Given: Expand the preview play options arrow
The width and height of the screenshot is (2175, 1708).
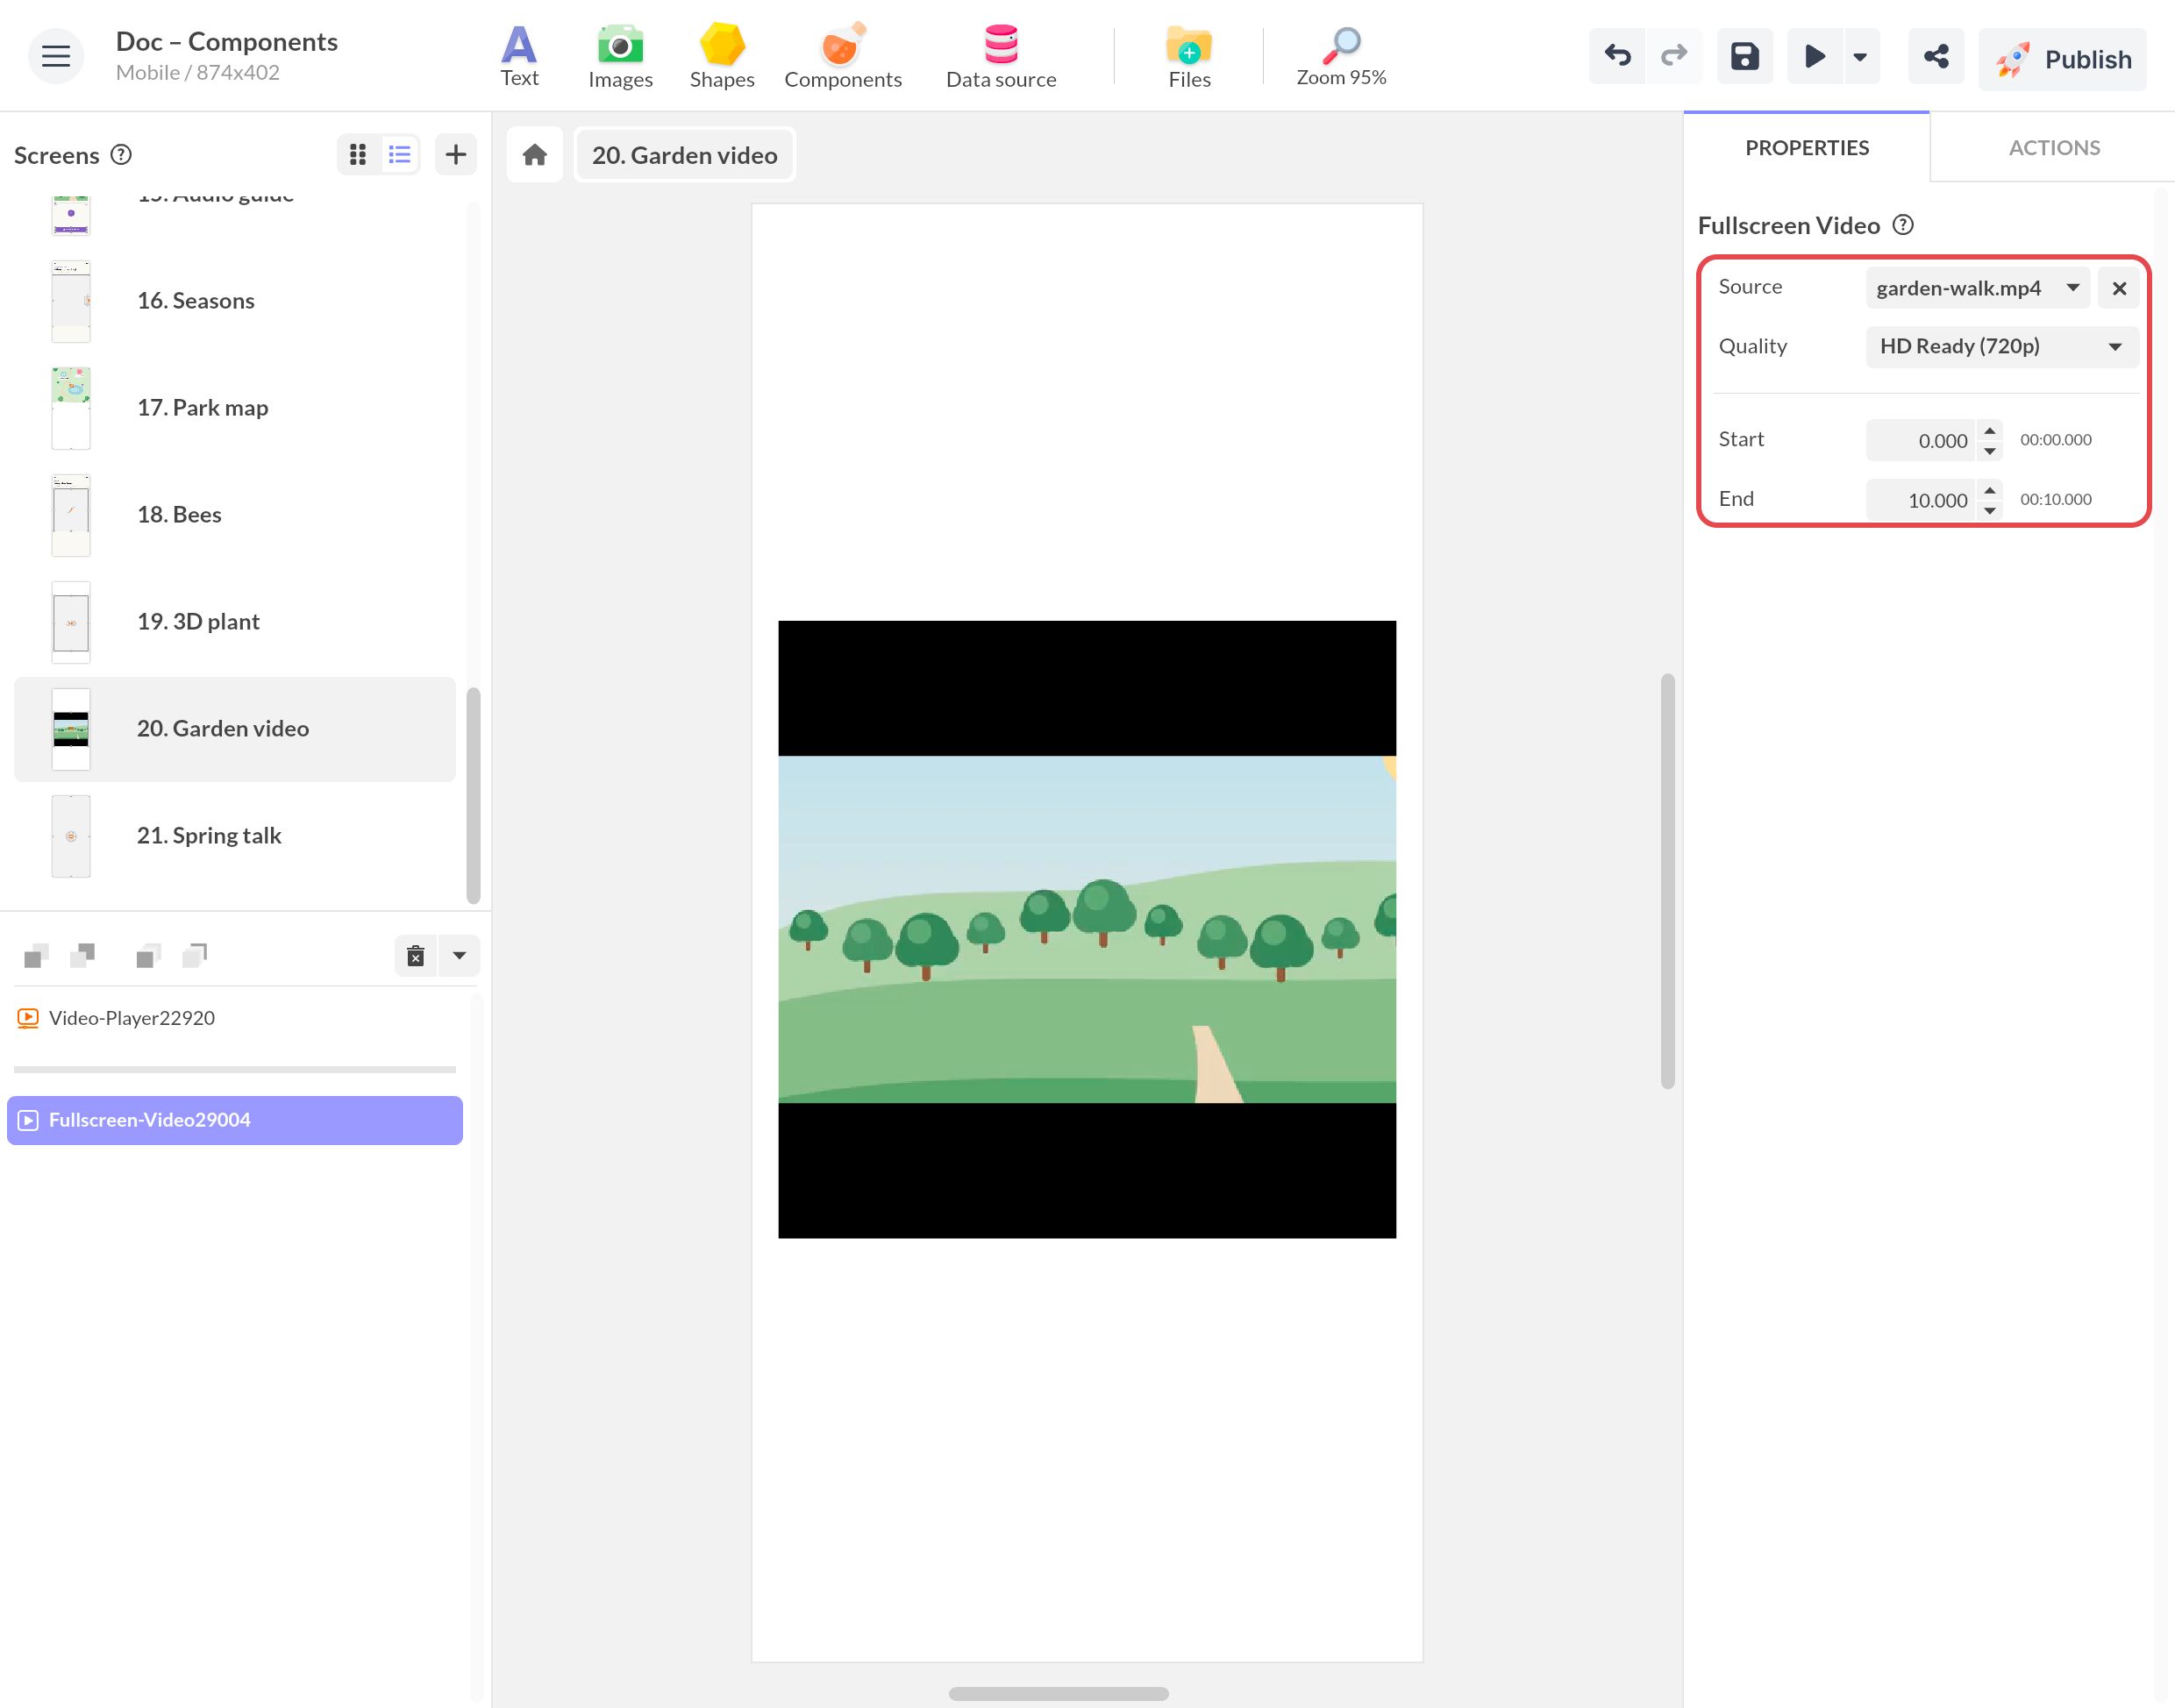Looking at the screenshot, I should point(1860,57).
